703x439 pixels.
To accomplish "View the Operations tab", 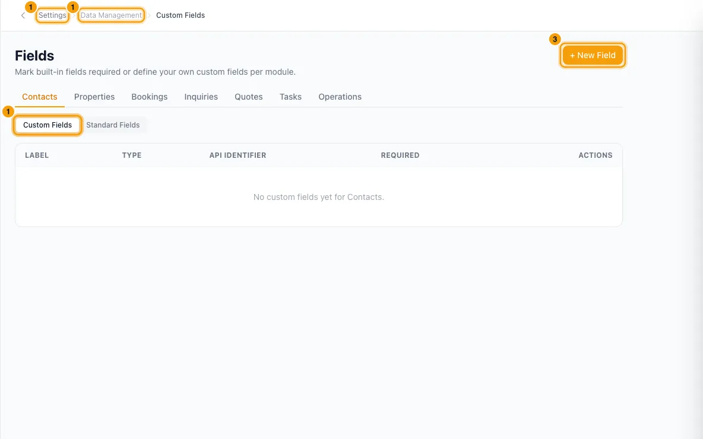I will click(x=340, y=97).
